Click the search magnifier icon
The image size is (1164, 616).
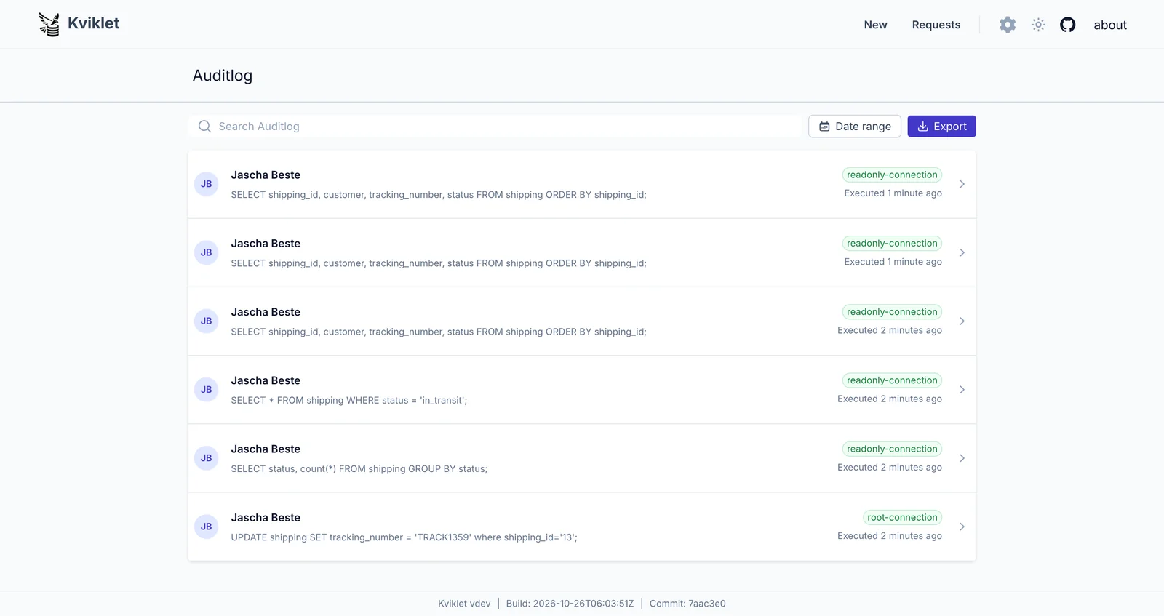pos(204,127)
